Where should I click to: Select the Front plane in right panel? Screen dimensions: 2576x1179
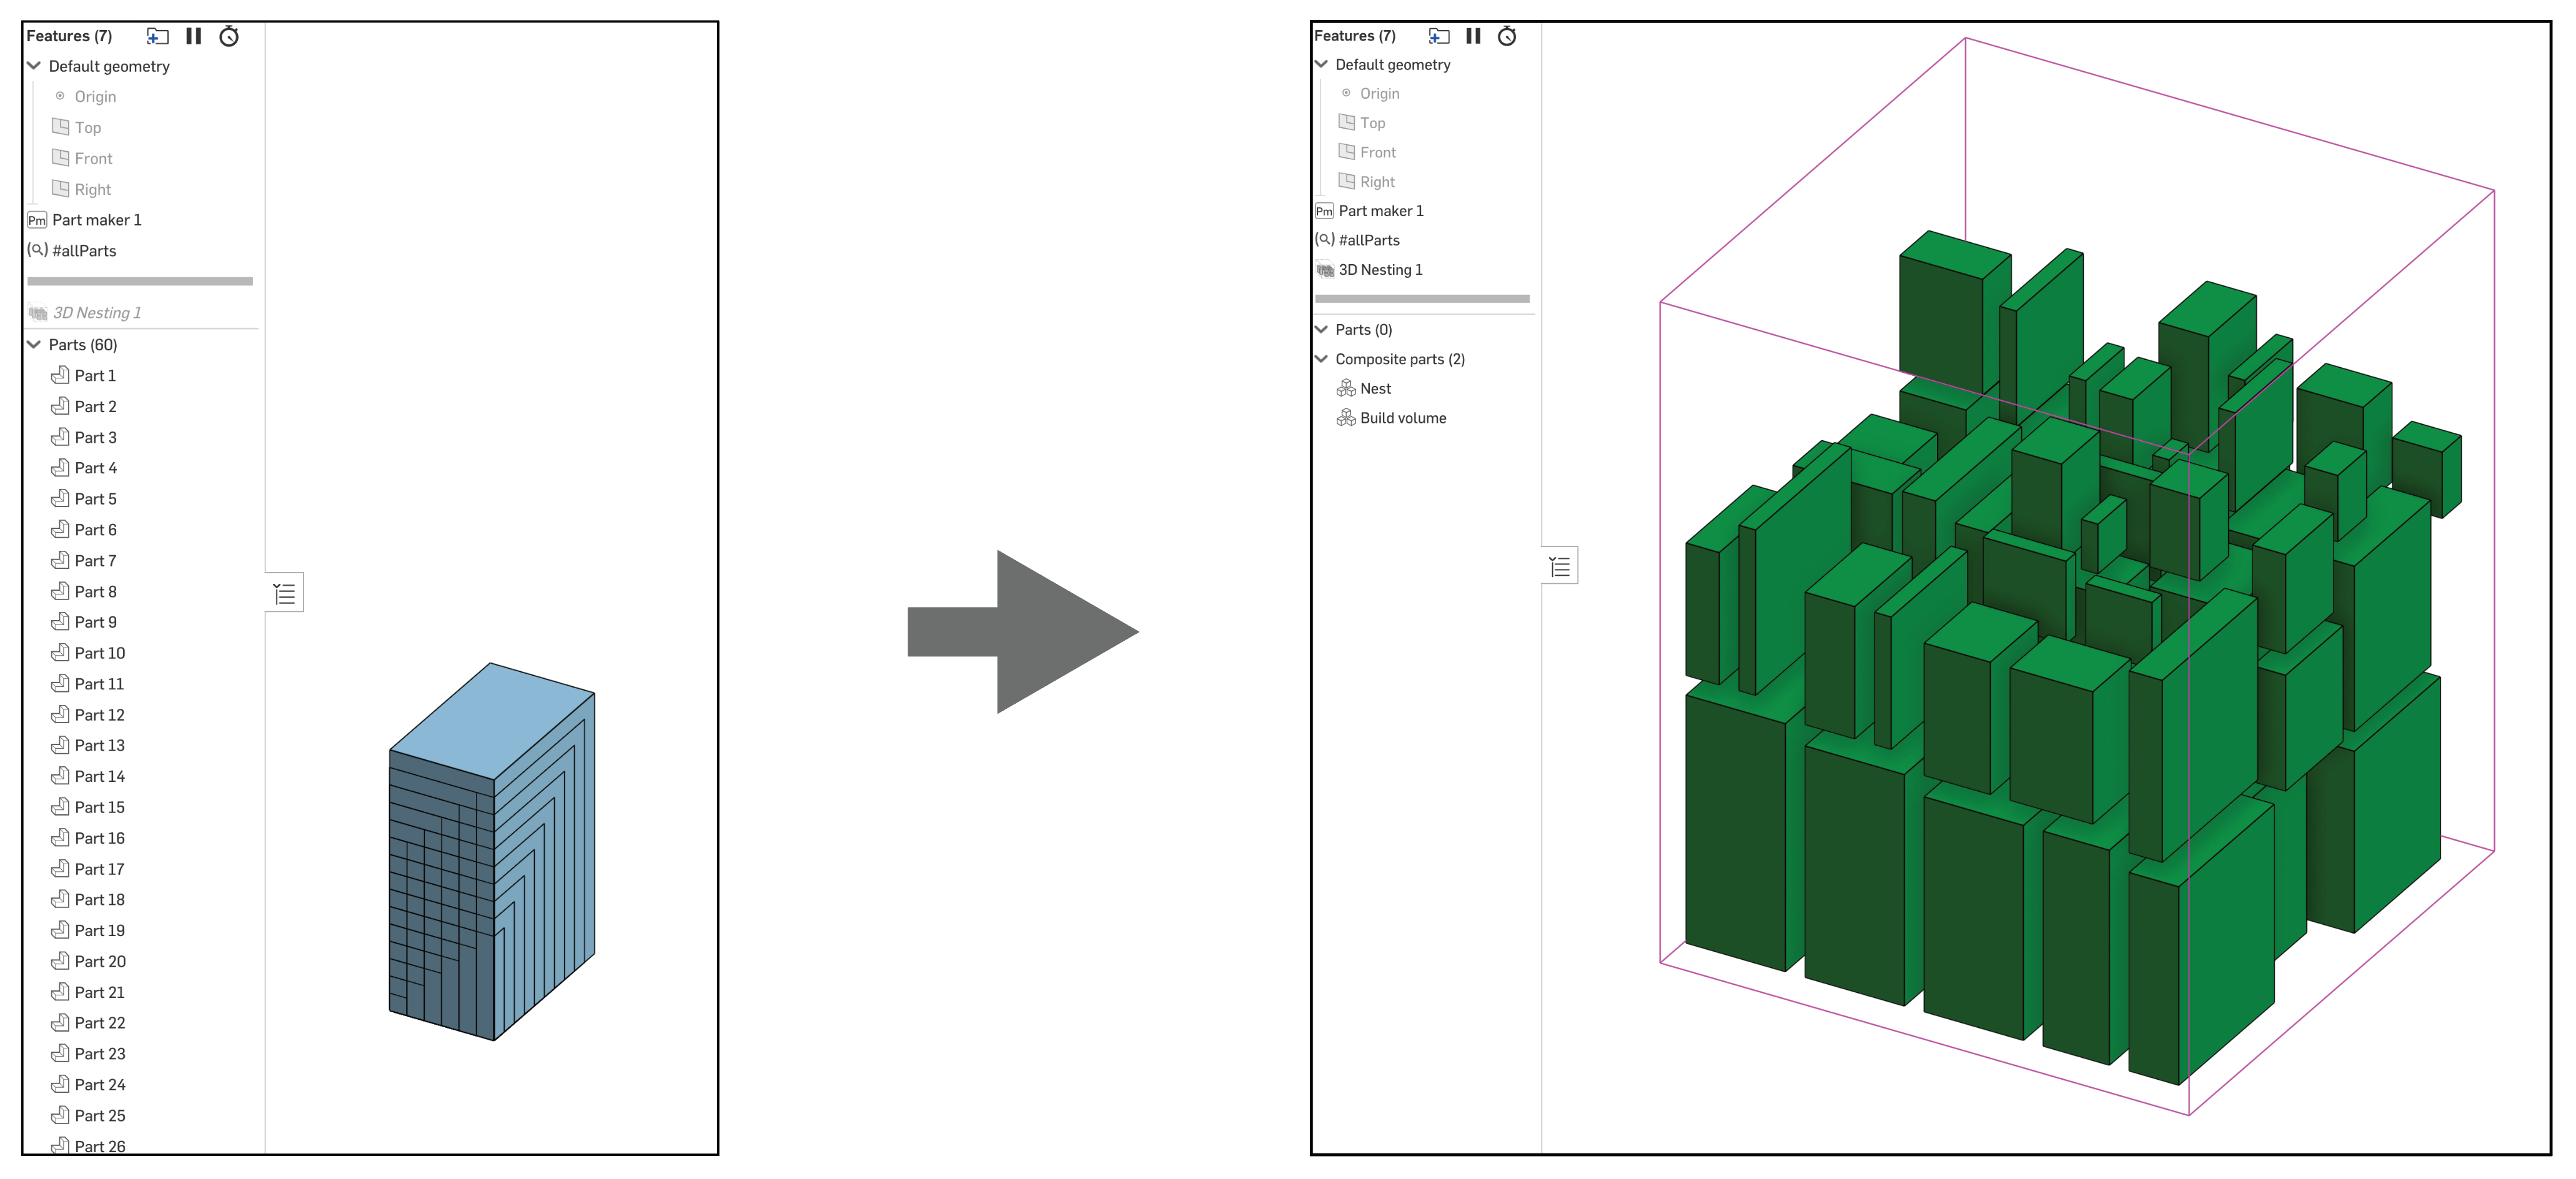coord(1377,152)
